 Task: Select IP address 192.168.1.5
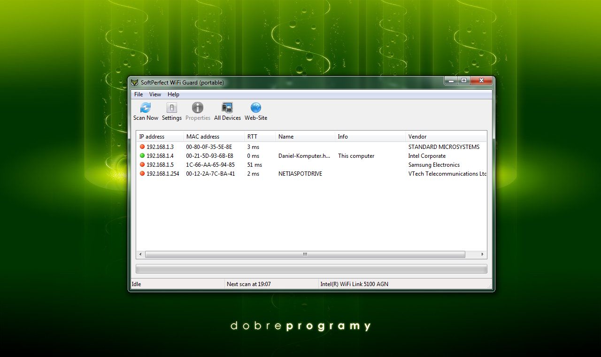point(160,165)
